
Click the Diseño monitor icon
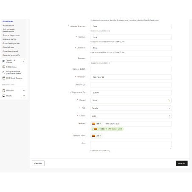pyautogui.click(x=4, y=96)
